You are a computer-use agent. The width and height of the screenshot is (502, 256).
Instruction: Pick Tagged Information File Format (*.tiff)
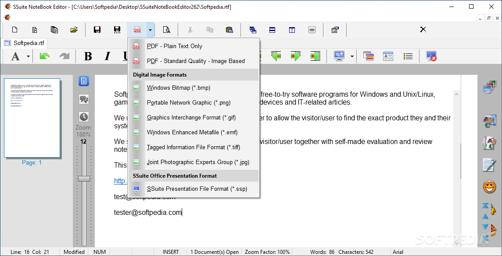click(x=194, y=147)
